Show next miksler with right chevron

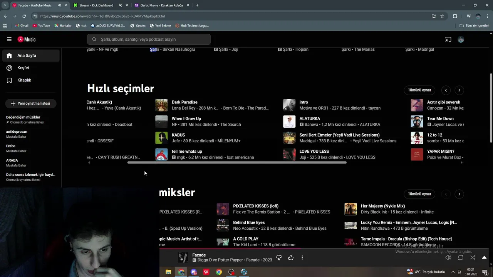pyautogui.click(x=459, y=194)
